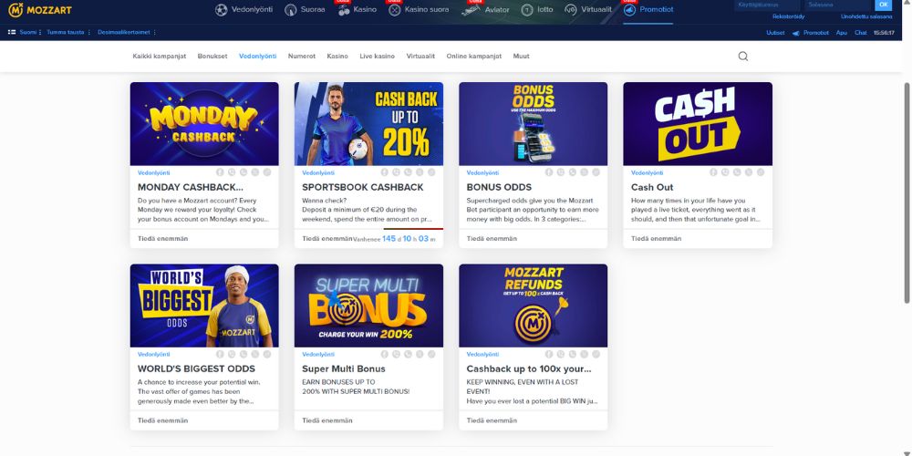Share Sportsbook Cashback on Facebook
The width and height of the screenshot is (912, 456).
click(385, 172)
